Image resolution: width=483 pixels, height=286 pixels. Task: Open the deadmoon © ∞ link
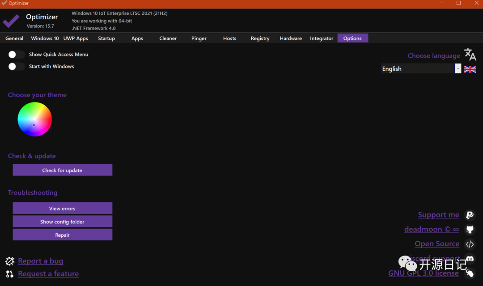(432, 229)
